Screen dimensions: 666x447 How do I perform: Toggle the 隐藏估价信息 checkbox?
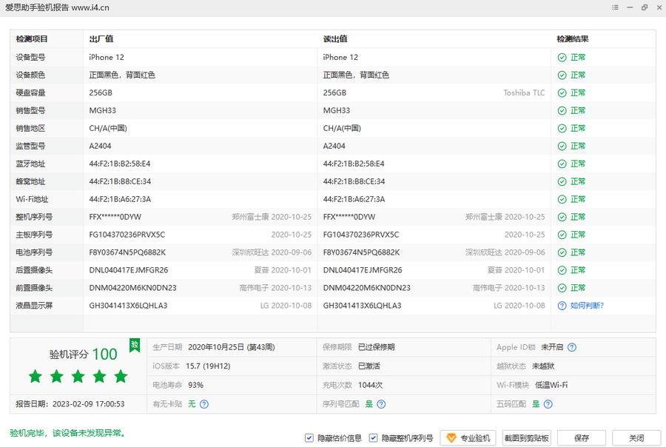click(309, 437)
